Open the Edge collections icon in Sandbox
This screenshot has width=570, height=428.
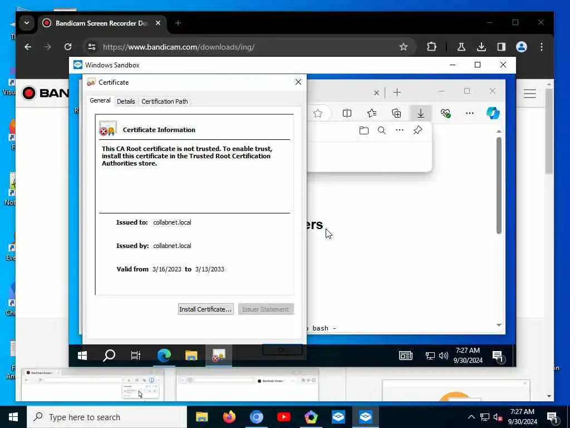pyautogui.click(x=396, y=113)
